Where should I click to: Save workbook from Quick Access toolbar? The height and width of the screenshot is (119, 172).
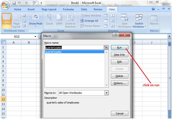(14, 3)
